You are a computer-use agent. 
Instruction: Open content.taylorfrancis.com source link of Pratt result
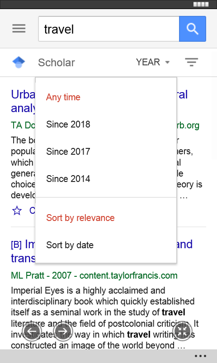point(128,275)
